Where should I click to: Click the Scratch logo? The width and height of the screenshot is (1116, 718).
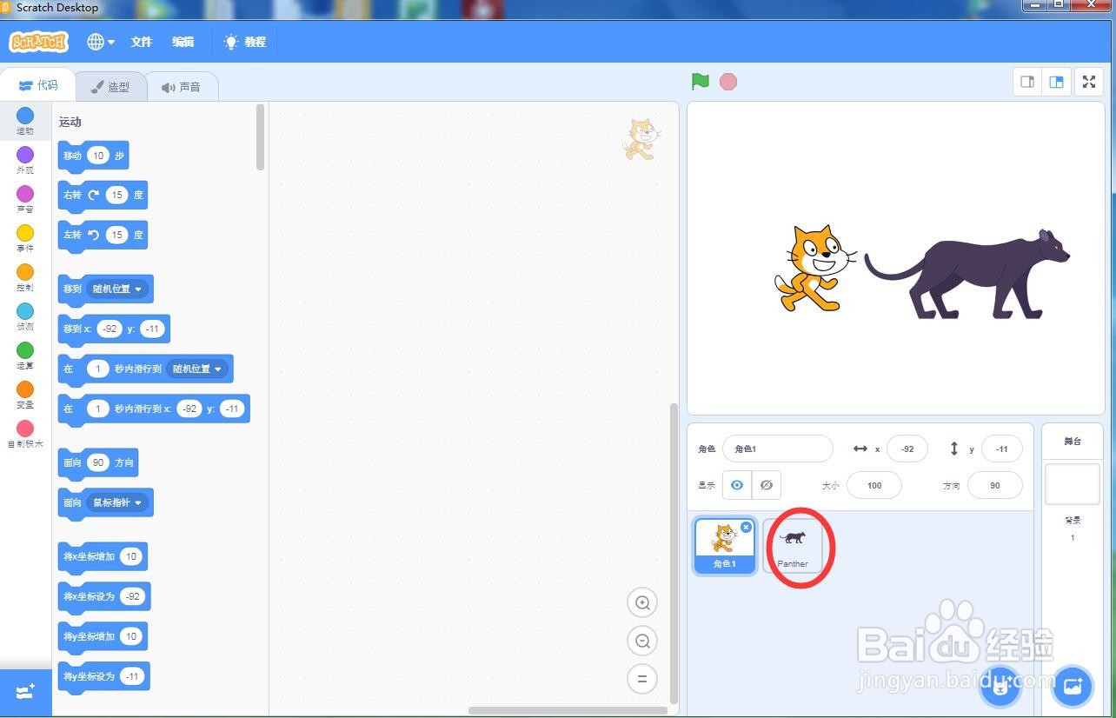(x=38, y=42)
